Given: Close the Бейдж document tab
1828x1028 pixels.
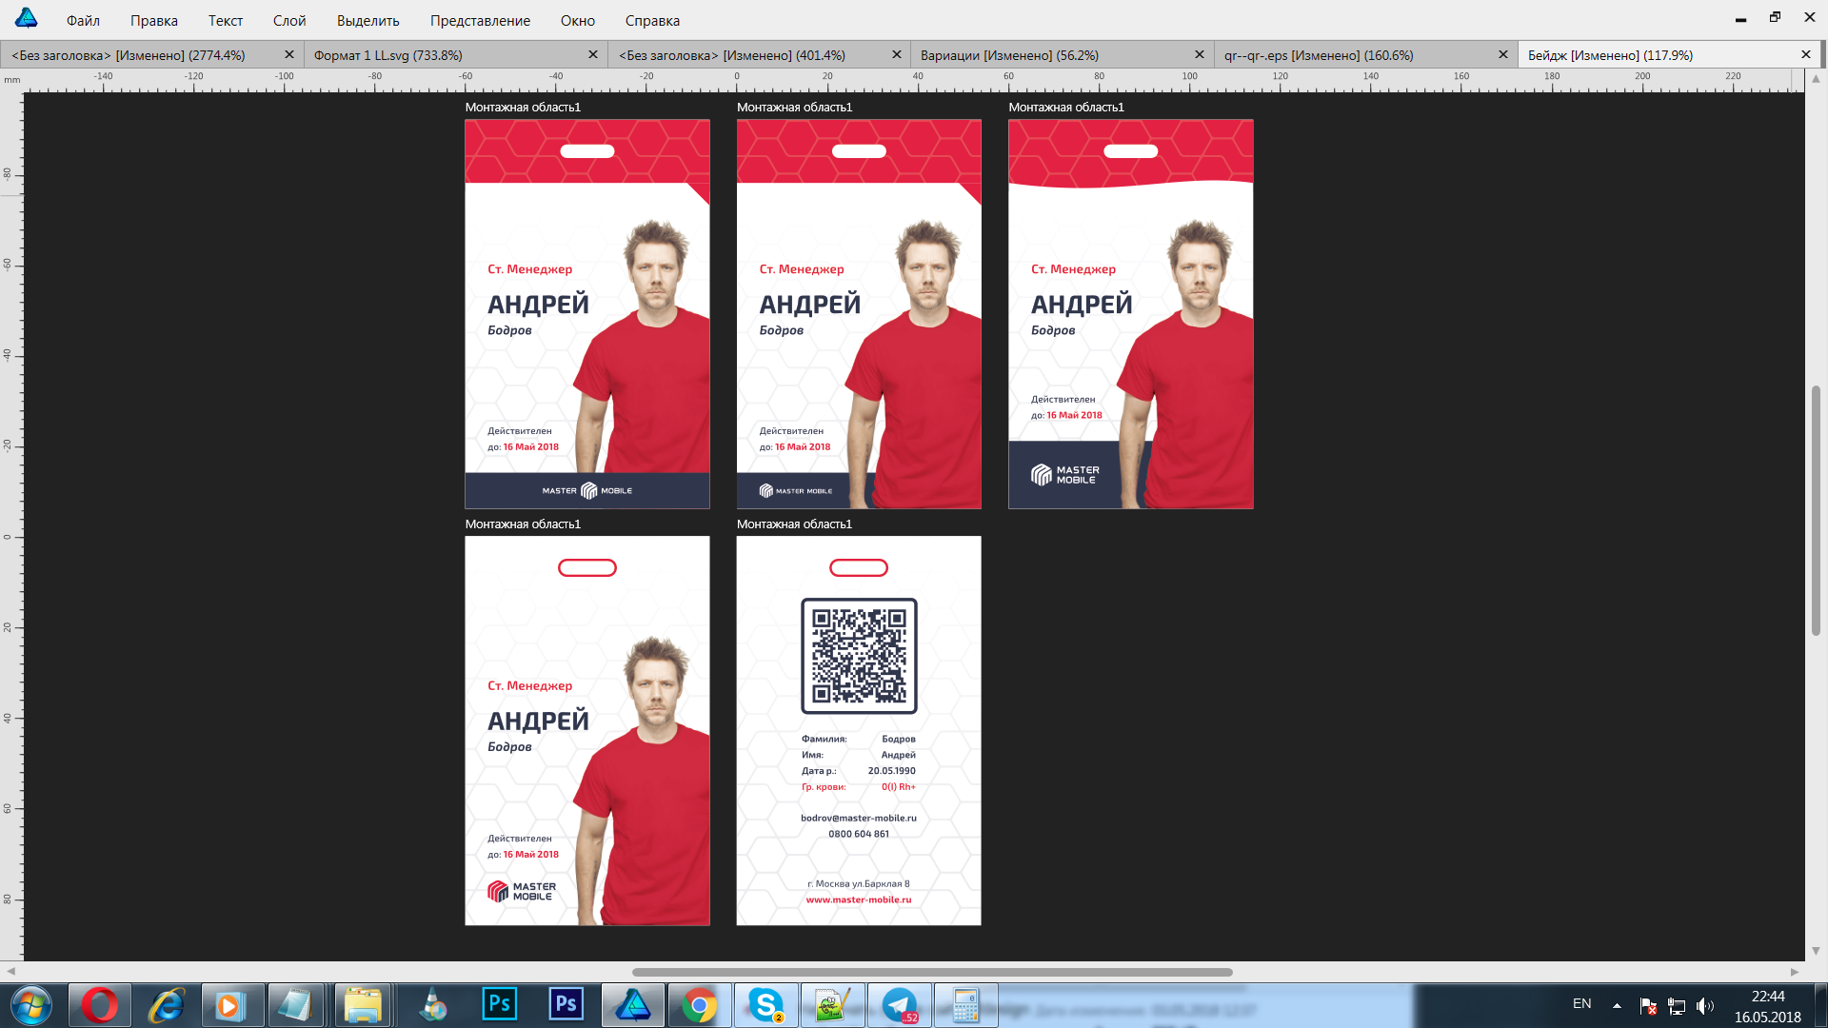Looking at the screenshot, I should (x=1806, y=55).
